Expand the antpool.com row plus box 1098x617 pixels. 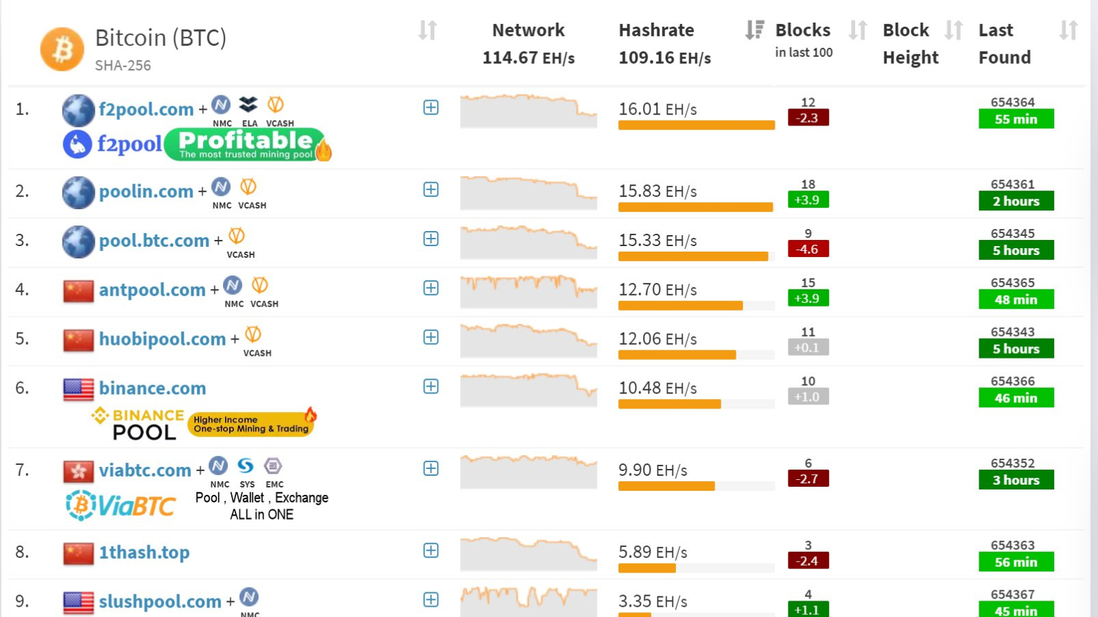431,288
